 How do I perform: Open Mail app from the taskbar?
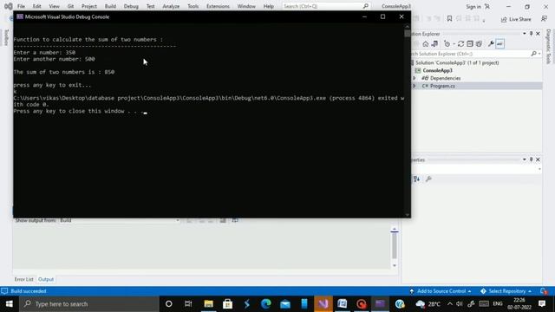(x=285, y=304)
